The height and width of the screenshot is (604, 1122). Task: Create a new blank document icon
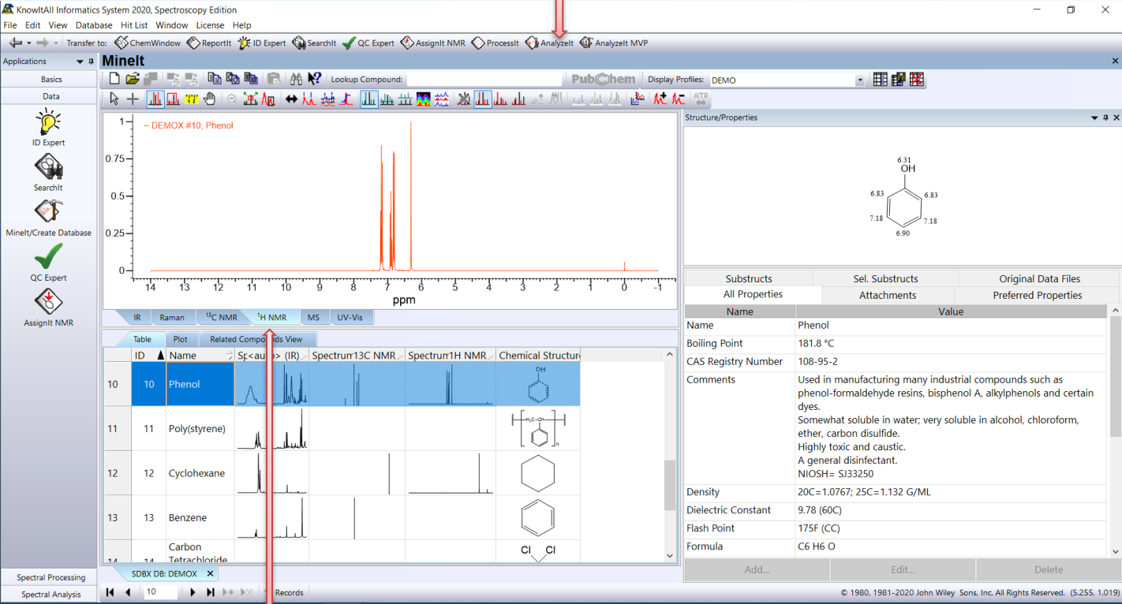pos(114,79)
